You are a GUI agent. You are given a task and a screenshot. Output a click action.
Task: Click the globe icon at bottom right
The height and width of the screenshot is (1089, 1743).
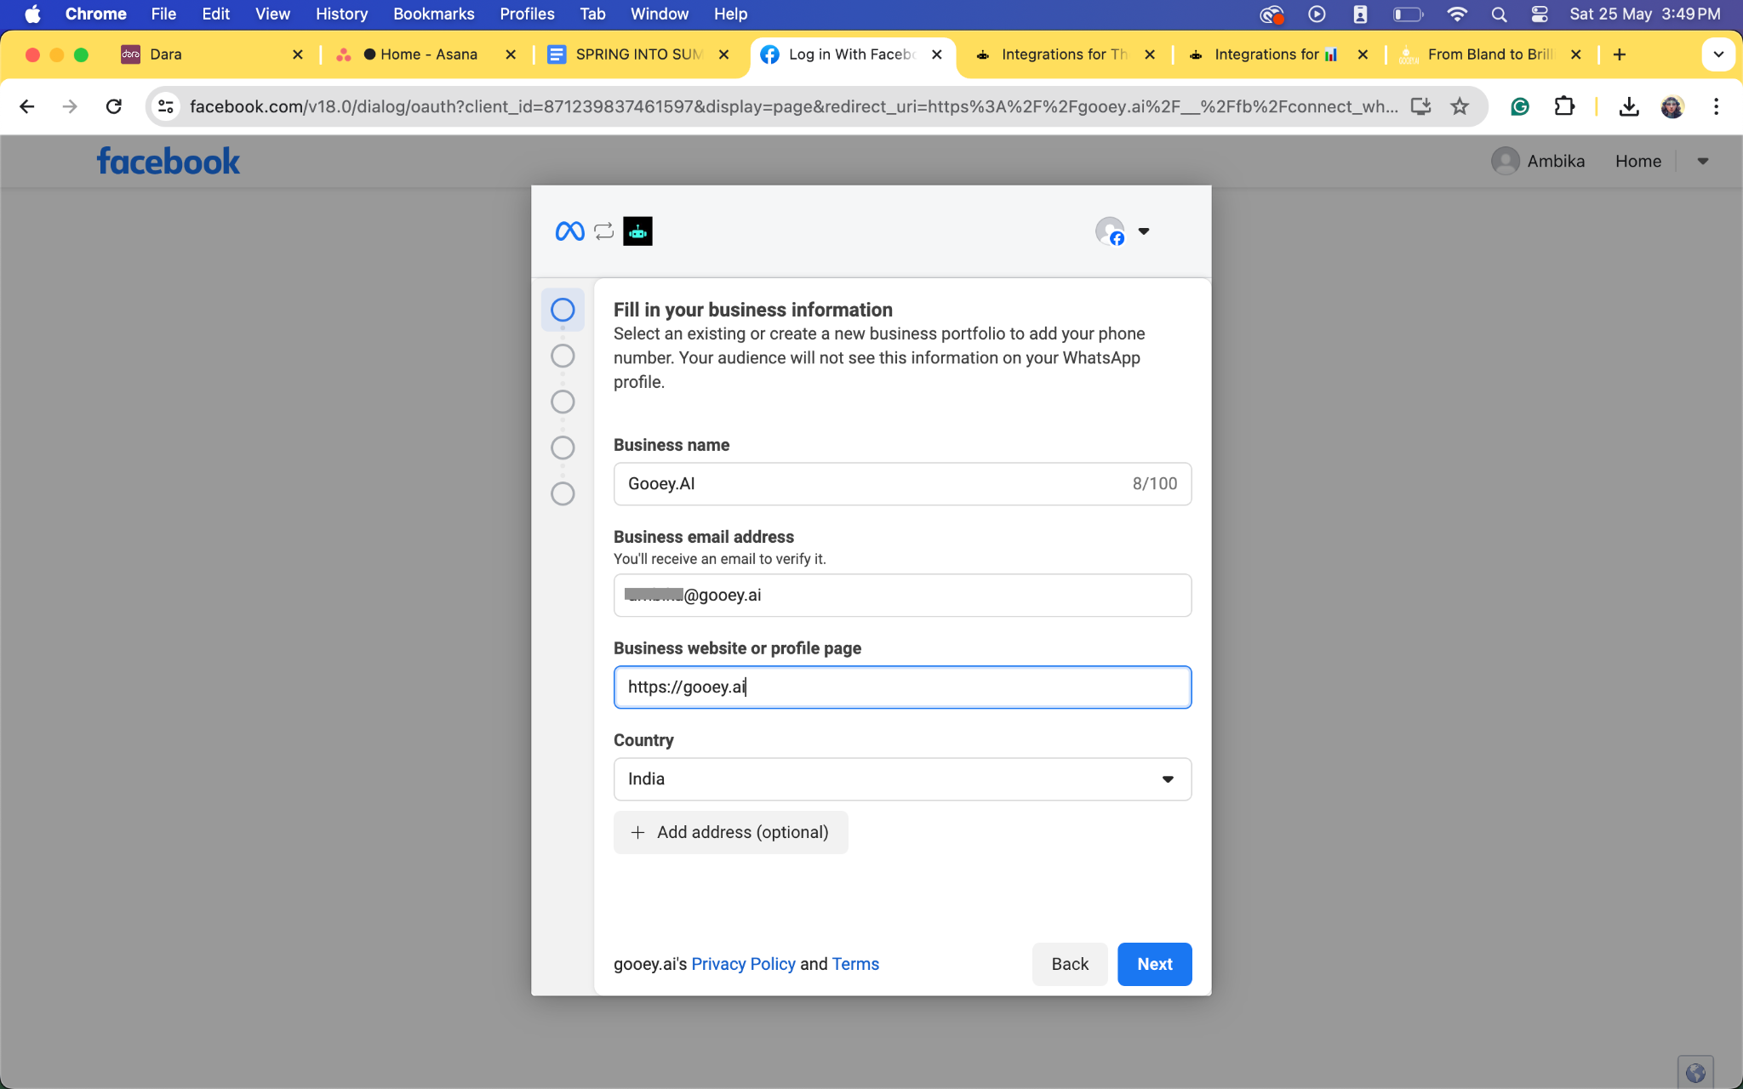1694,1073
